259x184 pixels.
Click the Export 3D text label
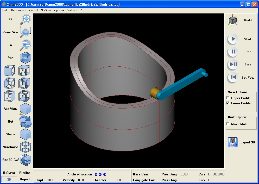coord(248,142)
